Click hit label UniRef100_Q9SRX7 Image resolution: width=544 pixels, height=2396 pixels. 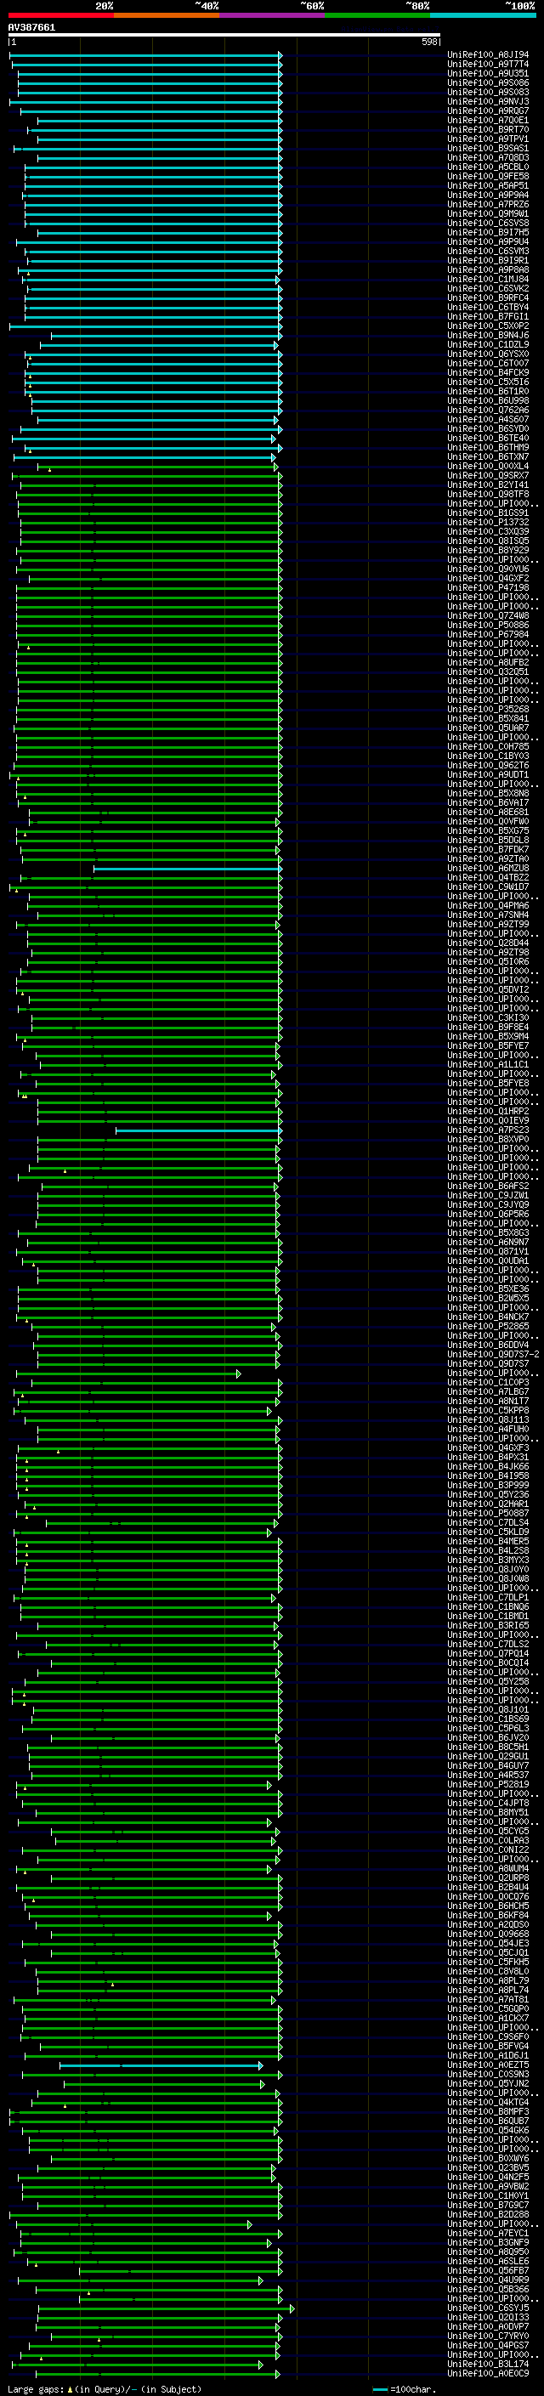point(488,475)
